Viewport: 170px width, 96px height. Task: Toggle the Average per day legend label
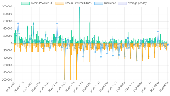pos(137,3)
